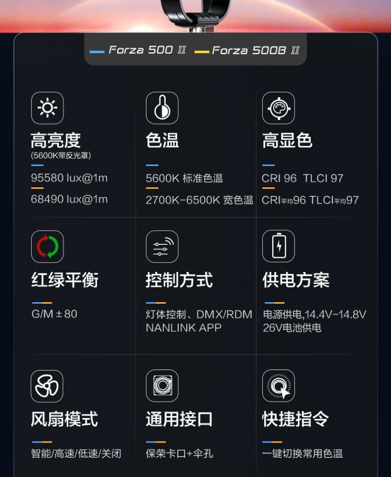This screenshot has width=391, height=477.
Task: Click the red-green balance arrows icon
Action: click(x=47, y=246)
